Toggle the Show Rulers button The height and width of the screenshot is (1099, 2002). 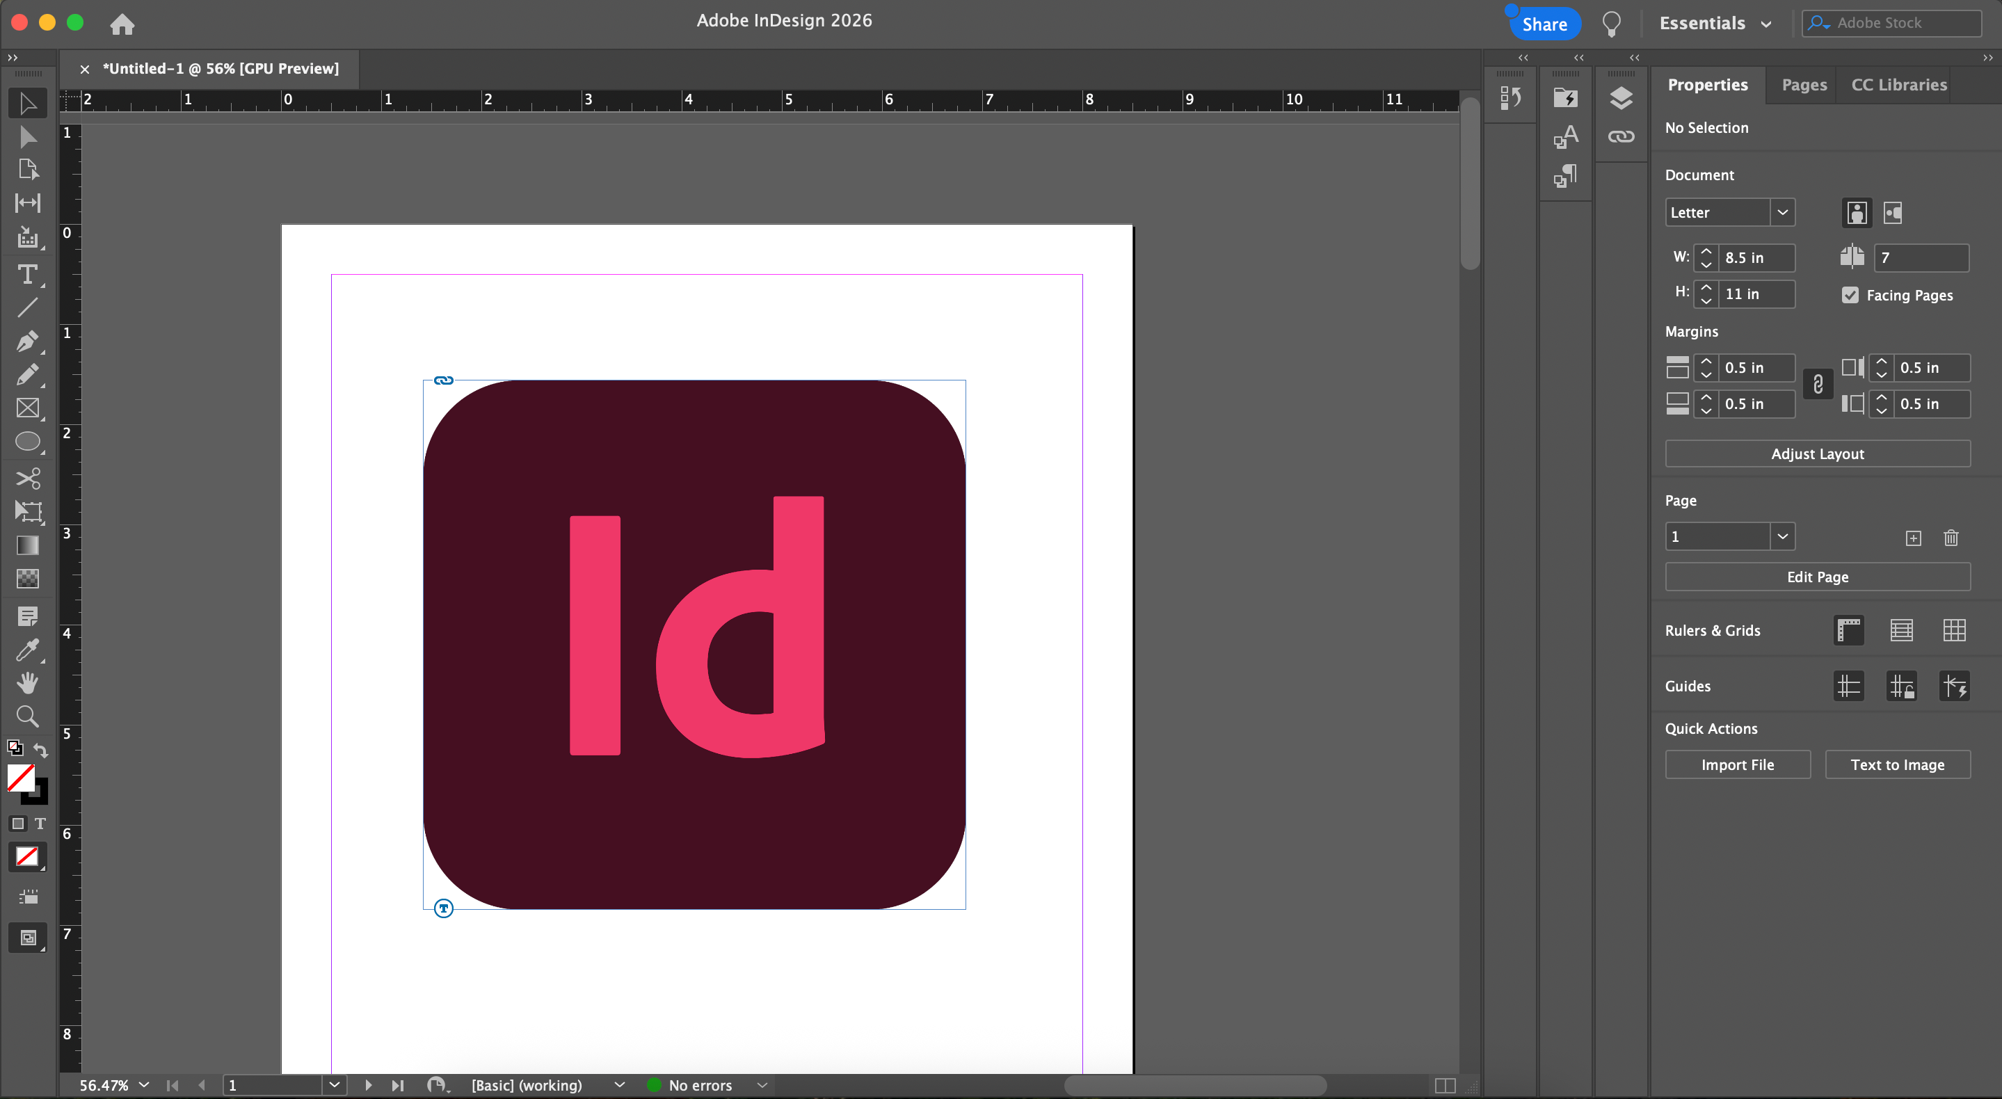tap(1849, 630)
